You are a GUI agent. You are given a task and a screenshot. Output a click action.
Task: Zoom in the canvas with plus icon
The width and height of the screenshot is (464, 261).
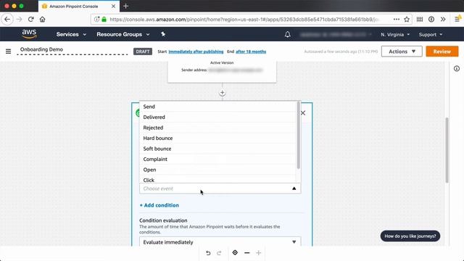tap(258, 253)
